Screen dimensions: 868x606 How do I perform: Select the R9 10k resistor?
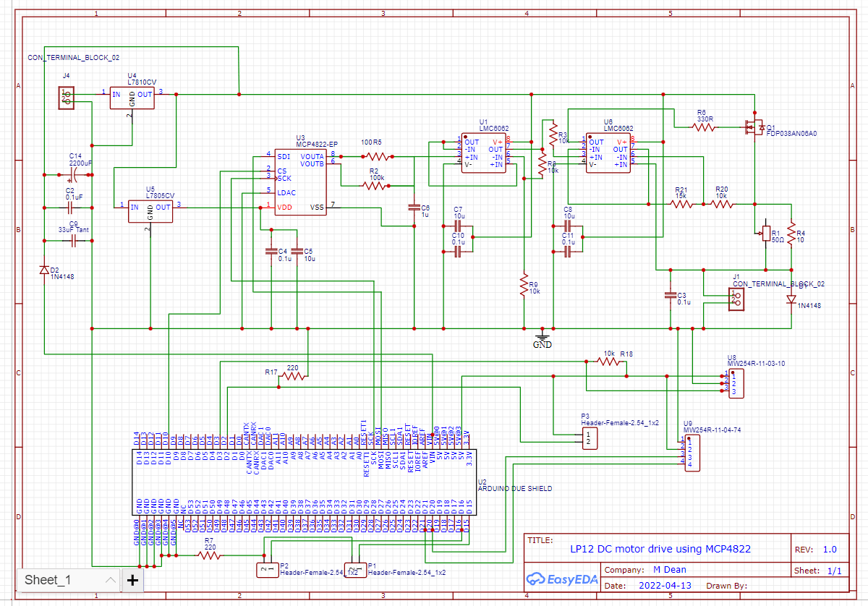point(523,285)
